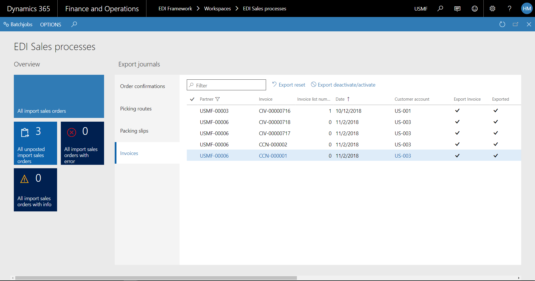Click the Export Invoice column header
The height and width of the screenshot is (281, 535).
tap(467, 99)
